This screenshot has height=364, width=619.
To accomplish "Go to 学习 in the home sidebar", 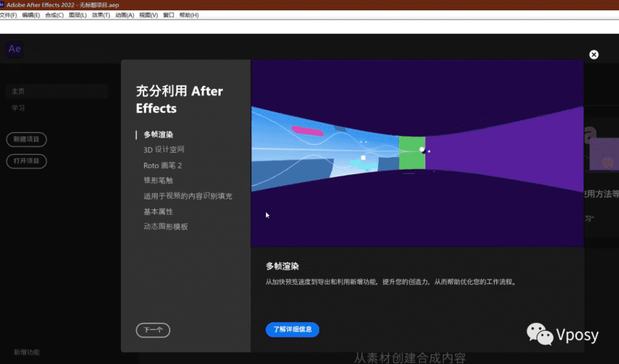I will coord(18,108).
